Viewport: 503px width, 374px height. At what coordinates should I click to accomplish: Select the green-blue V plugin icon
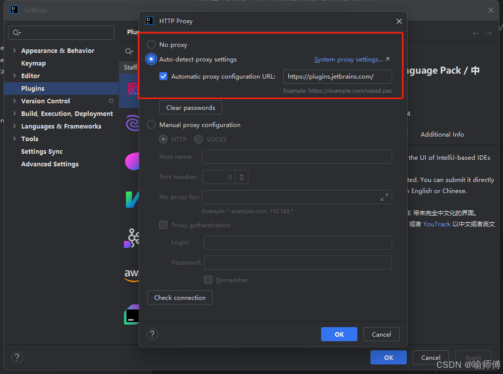coord(132,200)
